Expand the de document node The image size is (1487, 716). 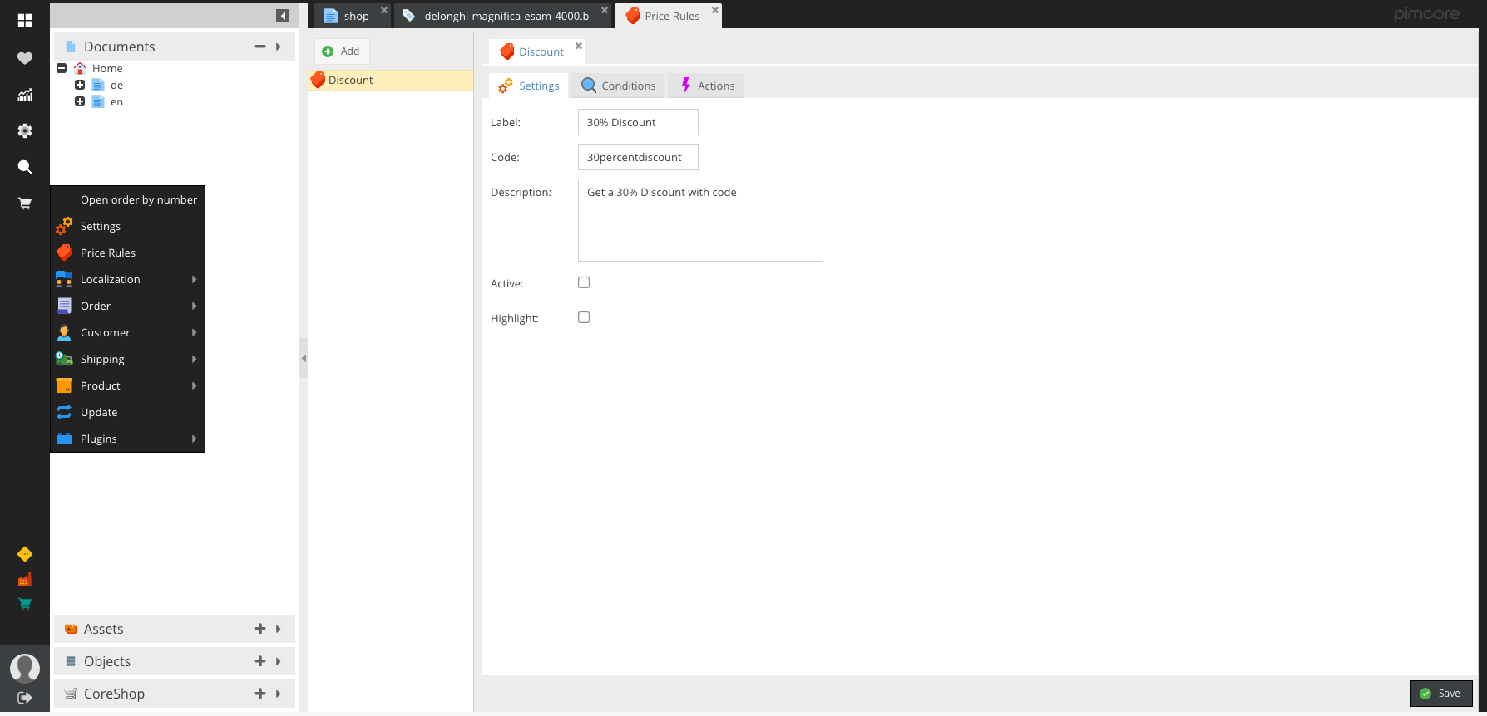(80, 85)
